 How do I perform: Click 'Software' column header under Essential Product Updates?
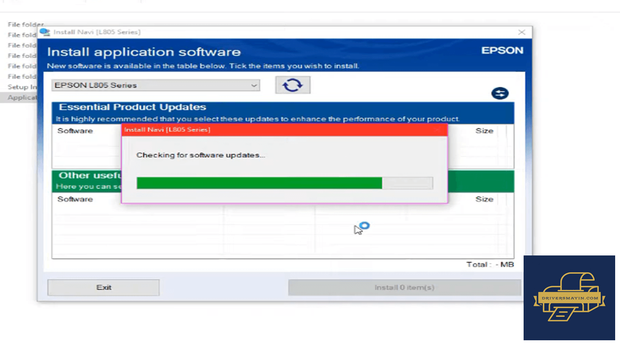(75, 131)
